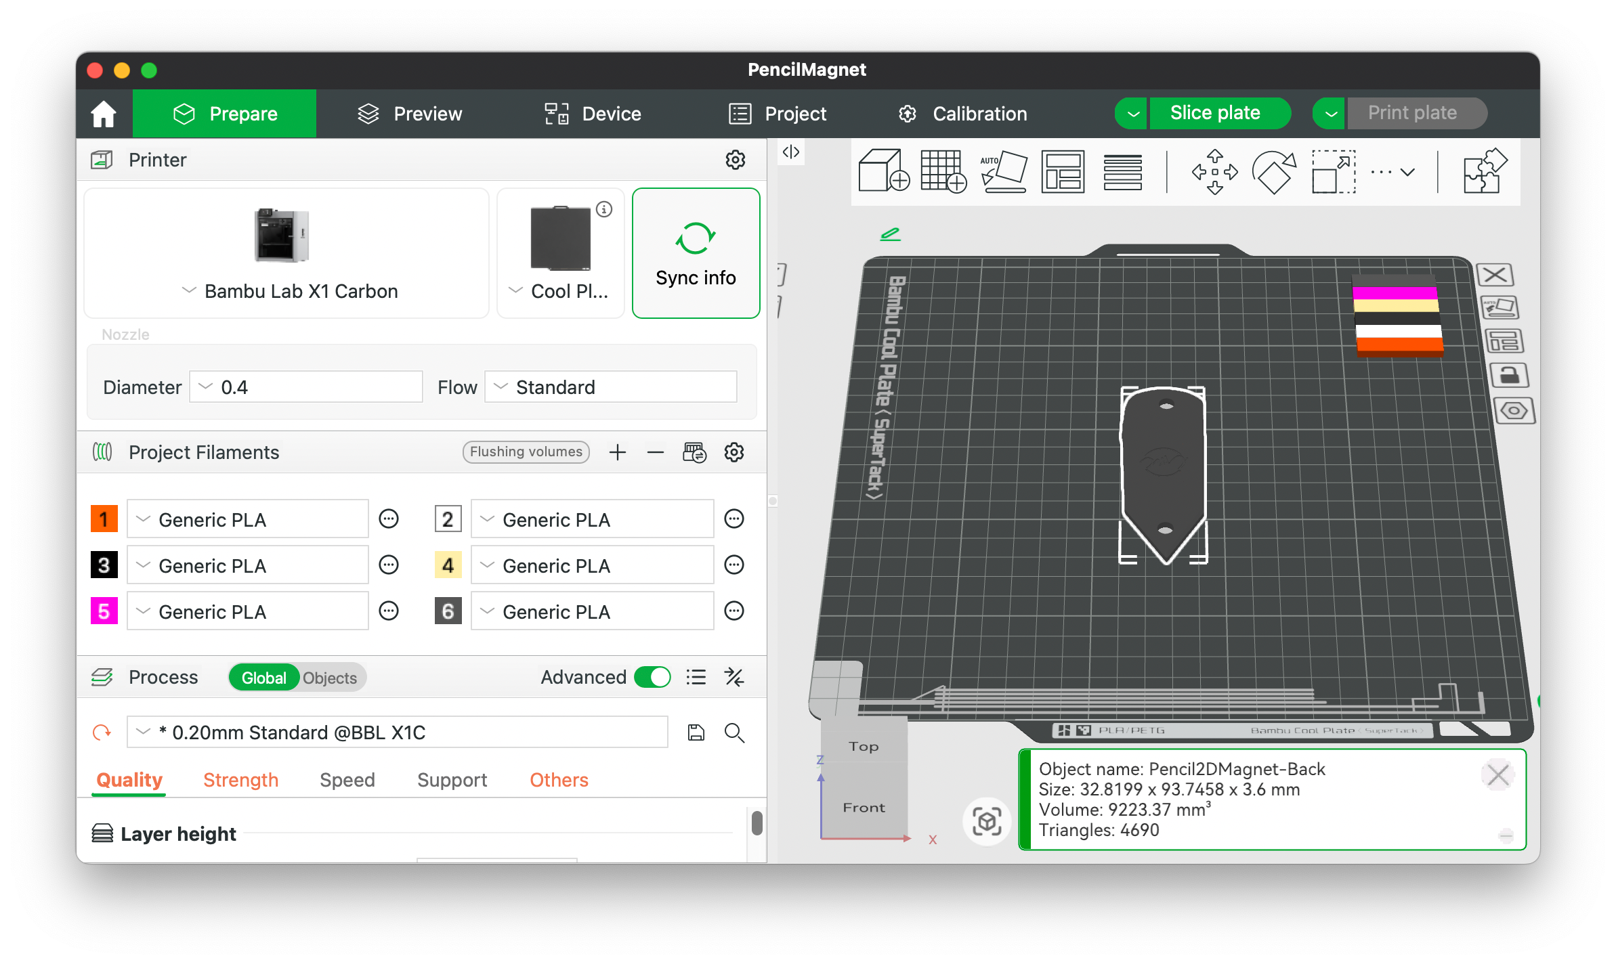Open the plate settings hexagon icon

coord(1514,411)
